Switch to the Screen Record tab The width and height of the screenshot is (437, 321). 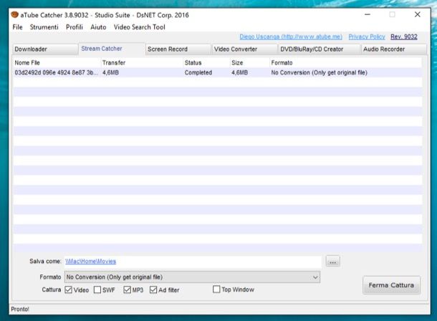click(x=167, y=49)
